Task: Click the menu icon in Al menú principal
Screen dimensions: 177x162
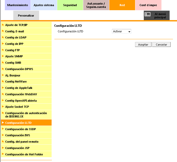Action: pos(148,14)
